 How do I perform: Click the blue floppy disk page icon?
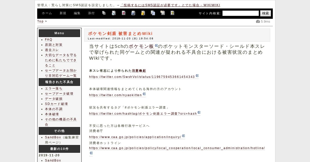pyautogui.click(x=133, y=13)
